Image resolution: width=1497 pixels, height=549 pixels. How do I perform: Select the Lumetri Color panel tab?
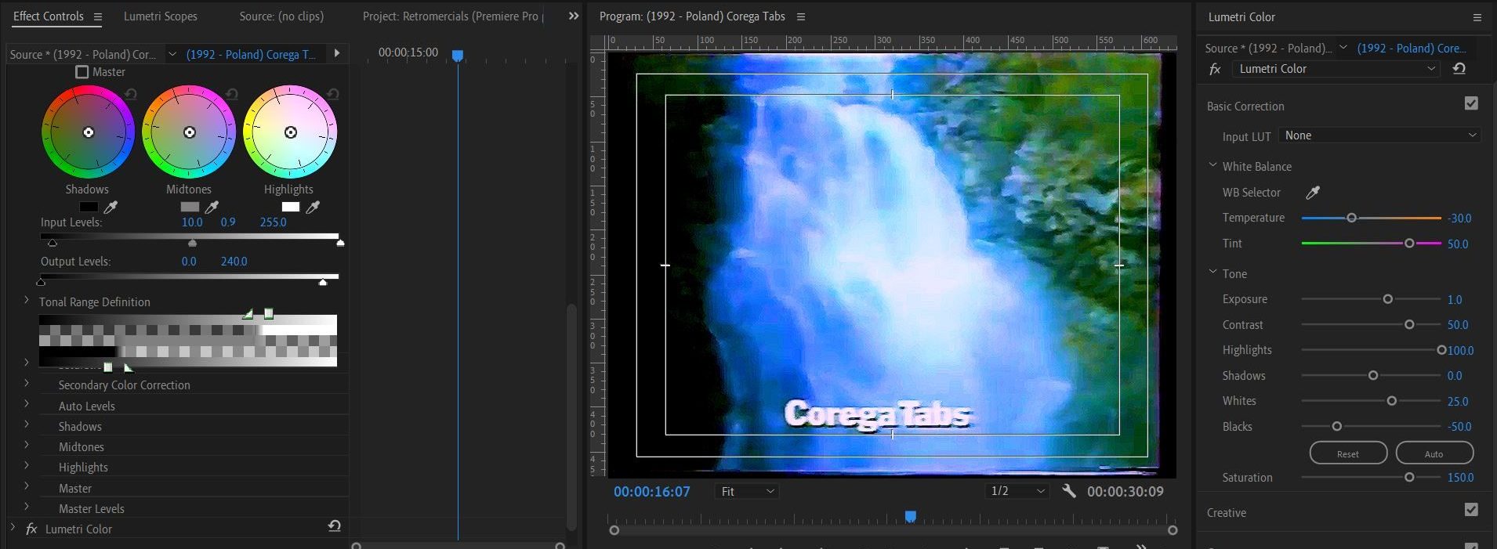[x=1241, y=16]
